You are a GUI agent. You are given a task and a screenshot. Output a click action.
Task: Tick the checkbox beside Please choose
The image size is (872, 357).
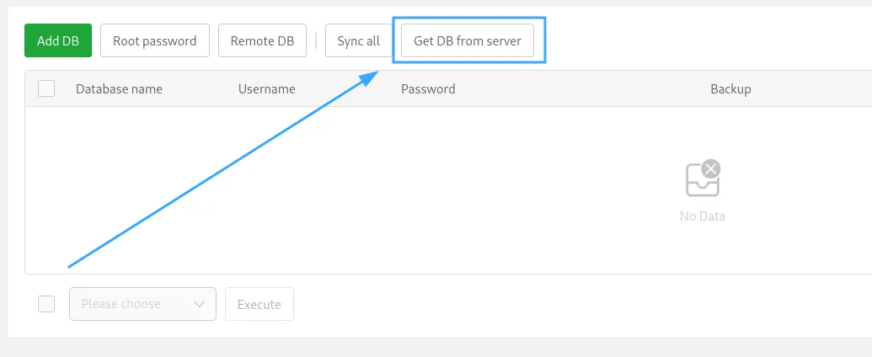point(46,304)
